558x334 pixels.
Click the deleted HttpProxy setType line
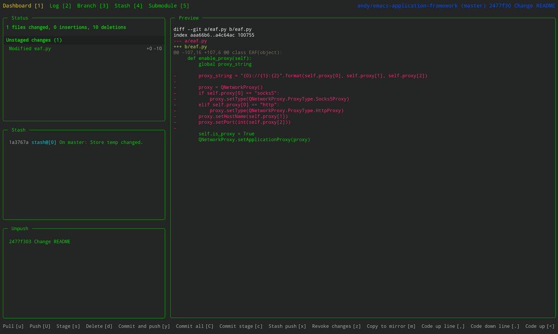[x=259, y=111]
